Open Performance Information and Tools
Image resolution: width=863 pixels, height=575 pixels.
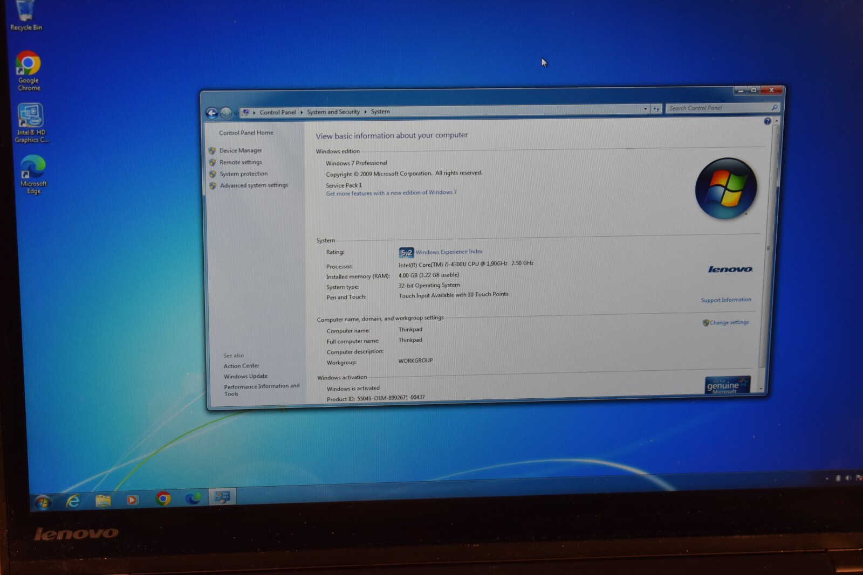[262, 390]
